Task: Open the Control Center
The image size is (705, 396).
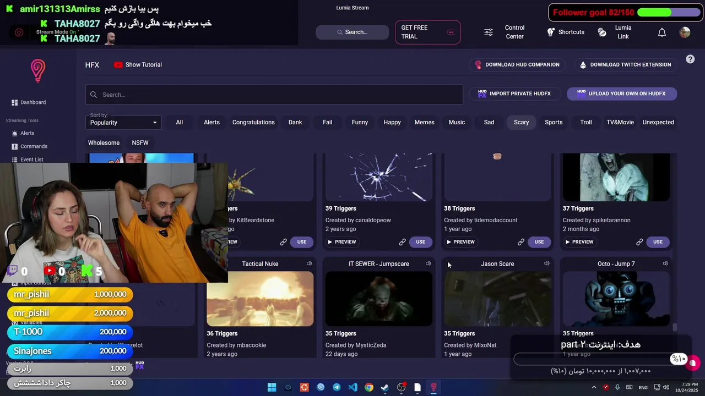Action: click(505, 32)
